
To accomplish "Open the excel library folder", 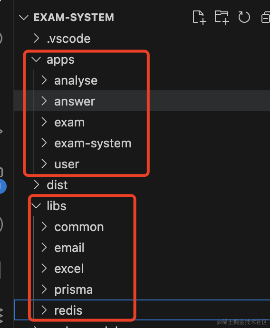I will tap(69, 269).
